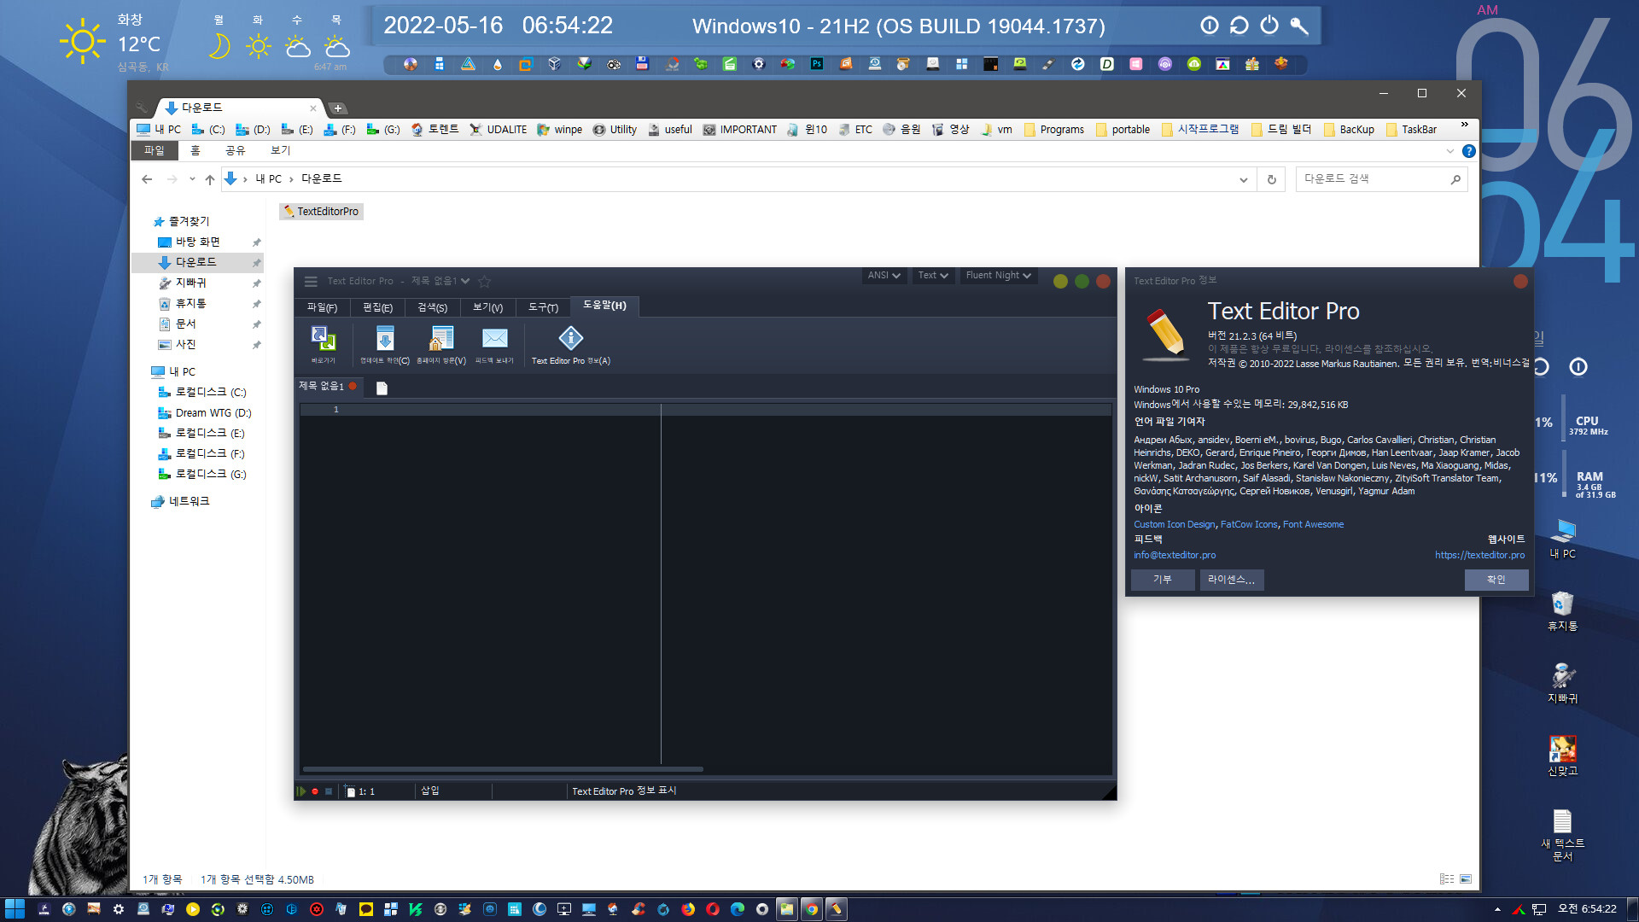Show hidden system tray icons
Viewport: 1639px width, 922px height.
click(x=1497, y=909)
